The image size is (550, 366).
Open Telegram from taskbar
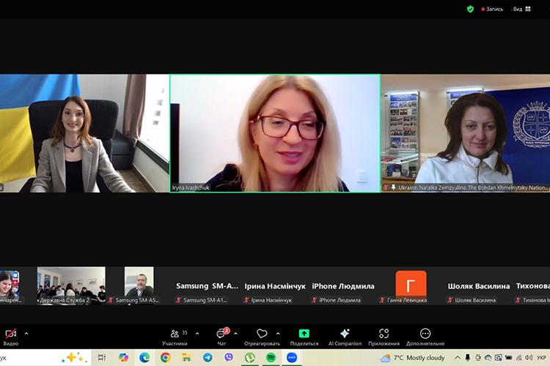coord(208,358)
